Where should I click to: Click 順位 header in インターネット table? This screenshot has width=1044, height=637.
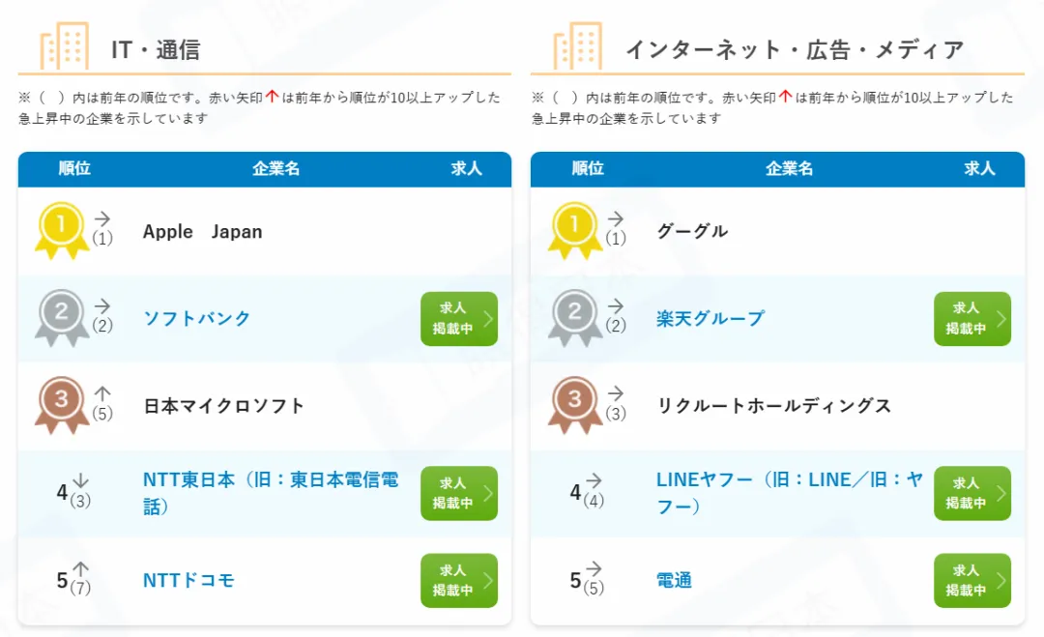coord(588,168)
